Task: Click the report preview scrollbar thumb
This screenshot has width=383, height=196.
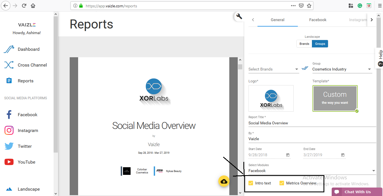Action: [240, 67]
